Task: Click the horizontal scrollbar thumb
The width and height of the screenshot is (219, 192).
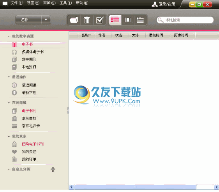Action: [135, 187]
